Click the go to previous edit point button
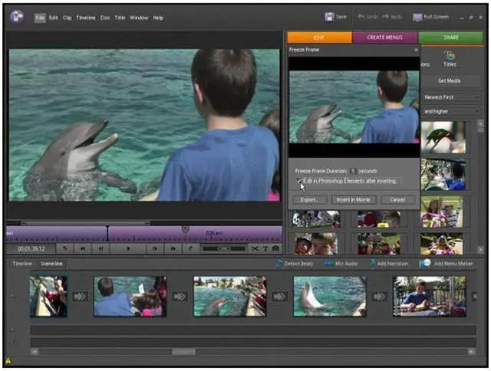Screen dimensions: 491x371 [x=64, y=248]
